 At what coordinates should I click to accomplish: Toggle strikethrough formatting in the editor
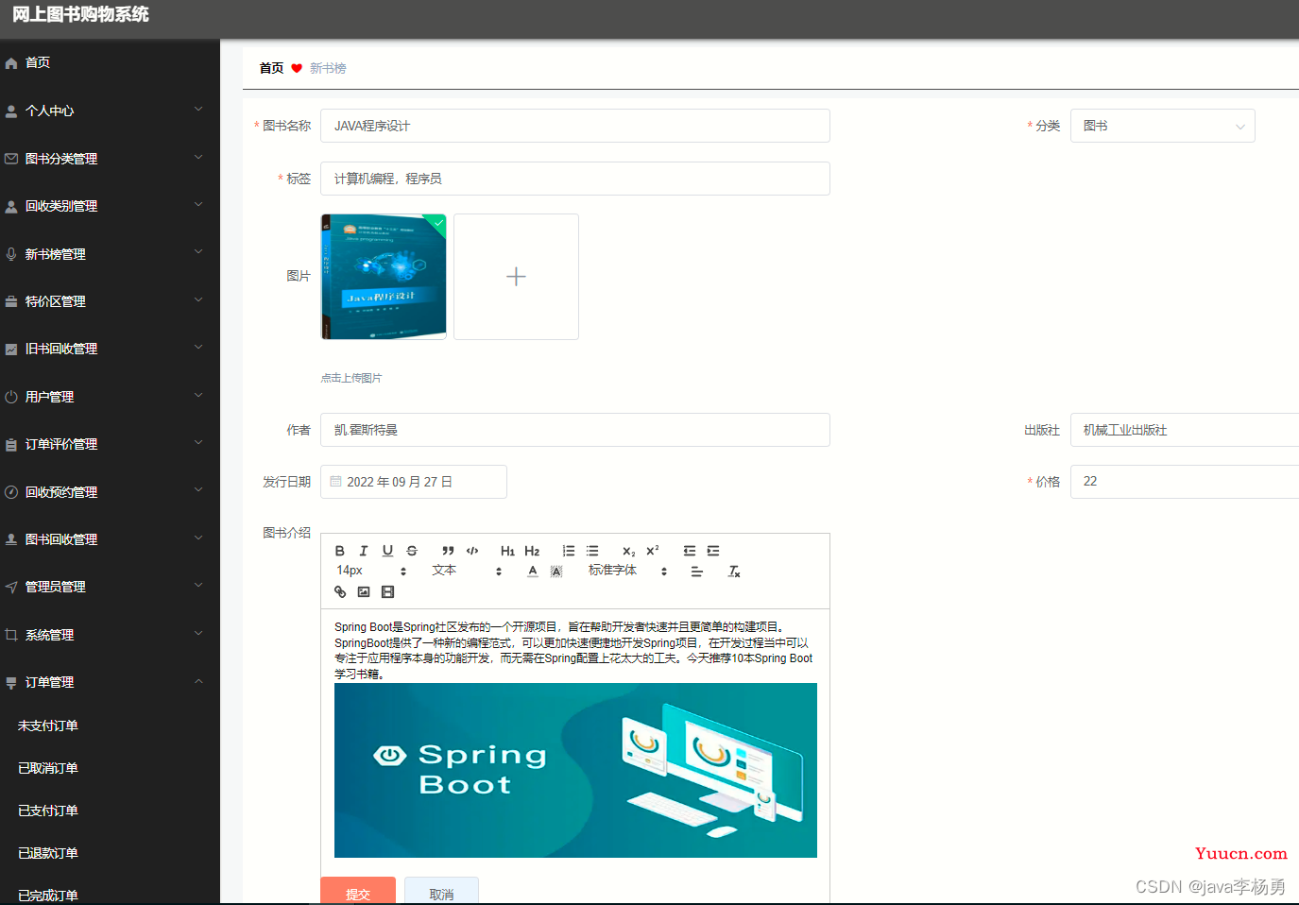pos(412,551)
